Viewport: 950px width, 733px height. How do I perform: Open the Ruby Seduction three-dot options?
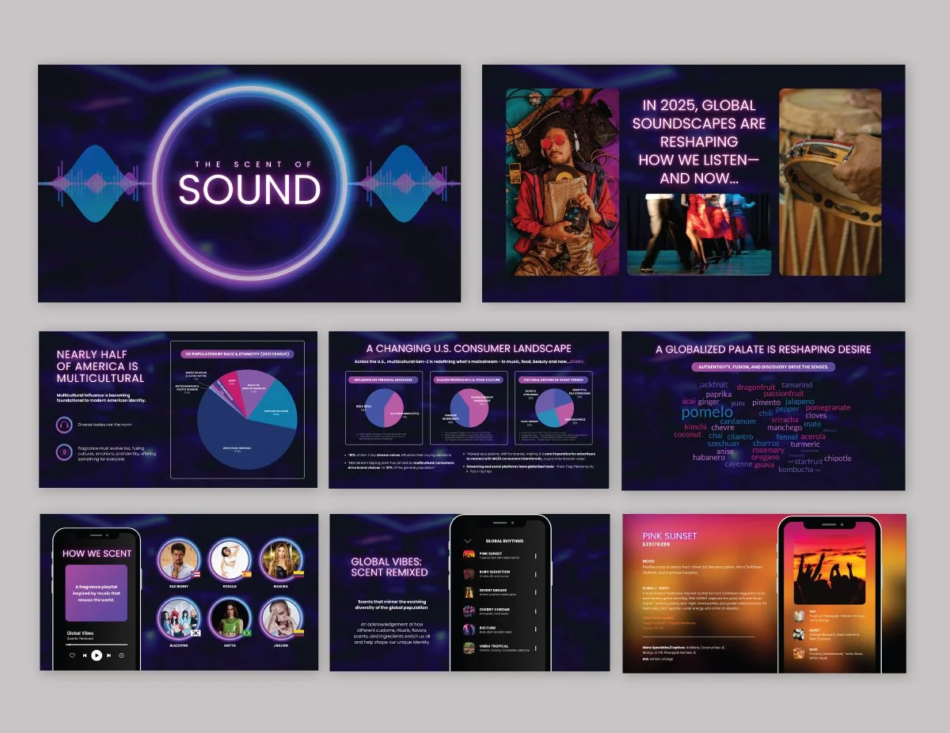(535, 574)
